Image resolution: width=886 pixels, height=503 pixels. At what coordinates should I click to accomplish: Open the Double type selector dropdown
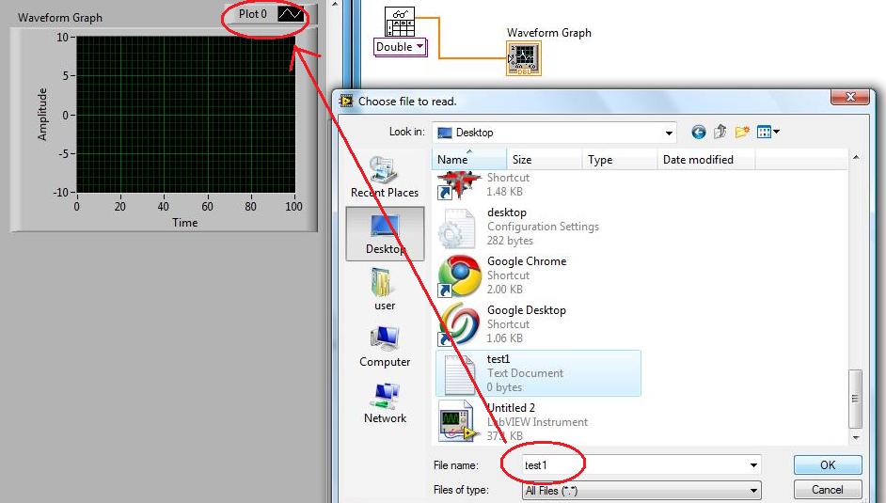click(x=400, y=47)
